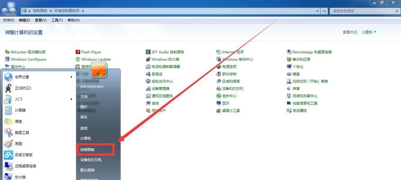Image resolution: width=401 pixels, height=180 pixels.
Task: Launch 便笺 (Sticky Notes) from Start menu
Action: coord(40,121)
